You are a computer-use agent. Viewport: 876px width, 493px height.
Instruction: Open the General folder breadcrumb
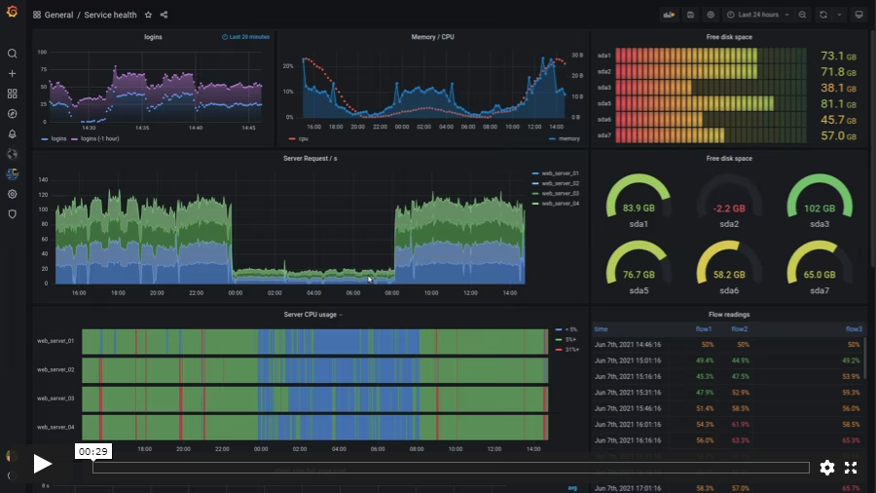(57, 16)
